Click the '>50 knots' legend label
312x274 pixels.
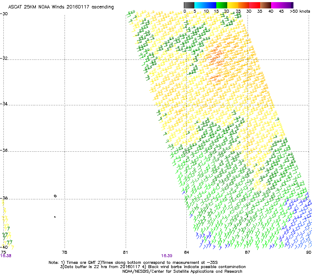coord(300,11)
